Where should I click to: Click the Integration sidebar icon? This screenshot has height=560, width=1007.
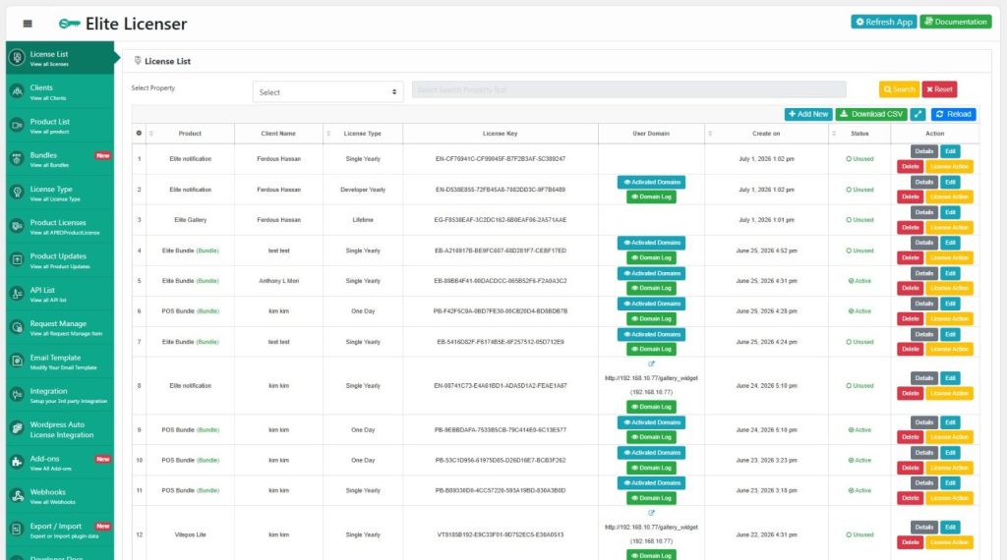(17, 395)
